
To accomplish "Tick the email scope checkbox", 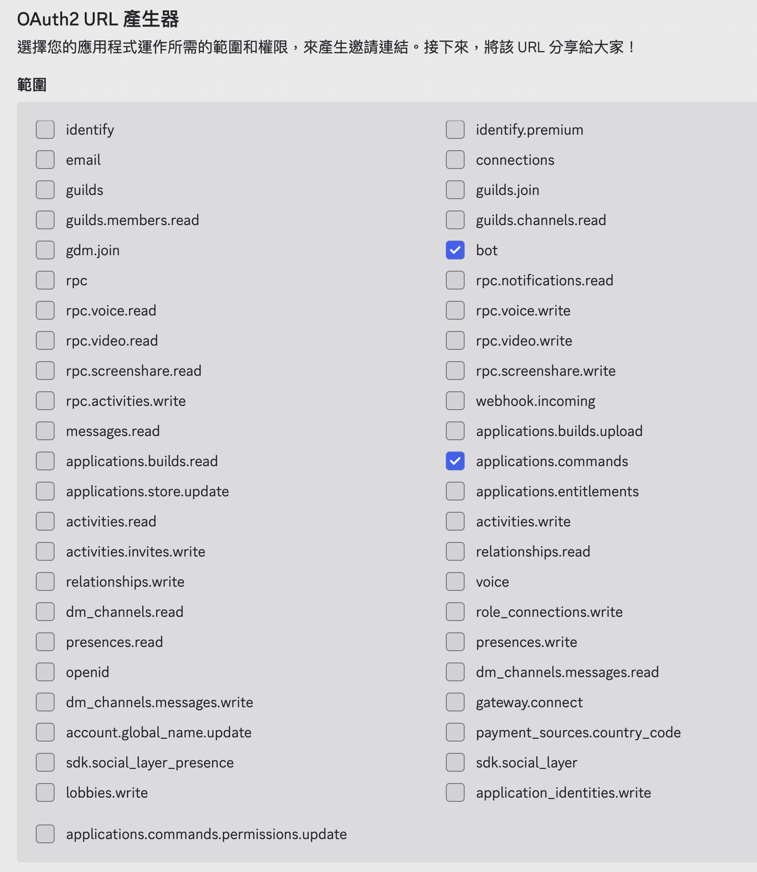I will coord(45,160).
